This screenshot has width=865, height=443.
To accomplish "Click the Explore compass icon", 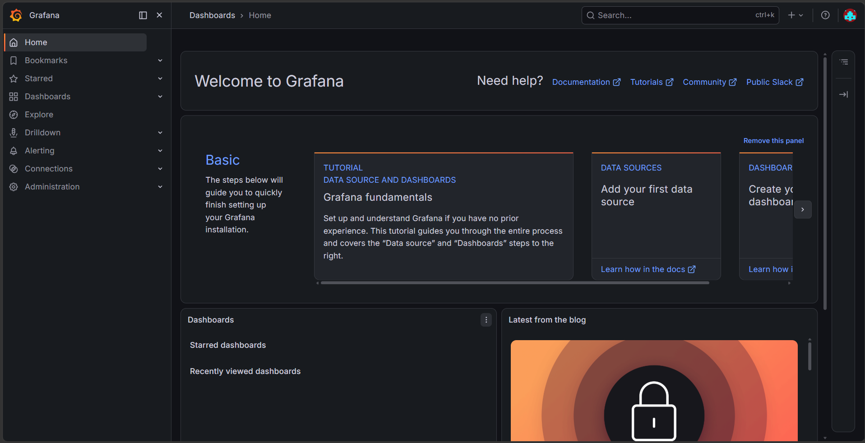I will point(14,115).
